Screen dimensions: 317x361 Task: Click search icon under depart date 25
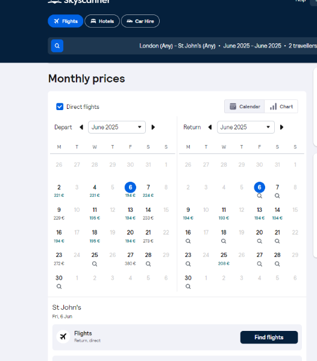[95, 264]
